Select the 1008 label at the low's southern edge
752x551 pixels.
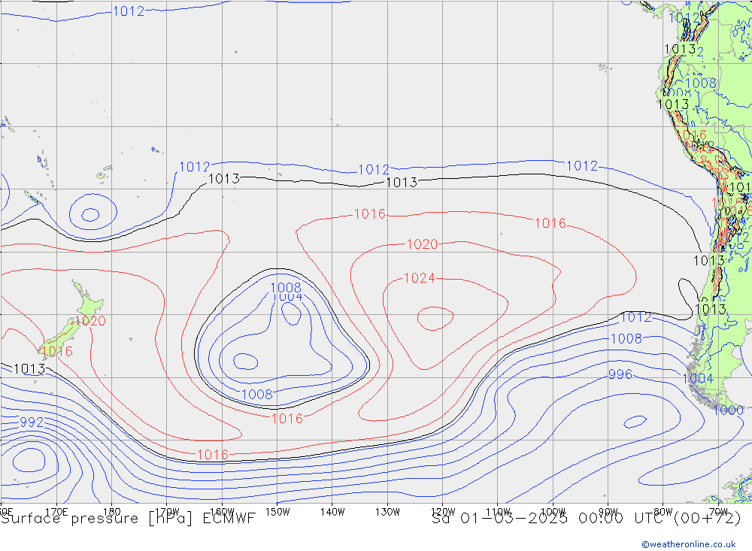pos(257,394)
